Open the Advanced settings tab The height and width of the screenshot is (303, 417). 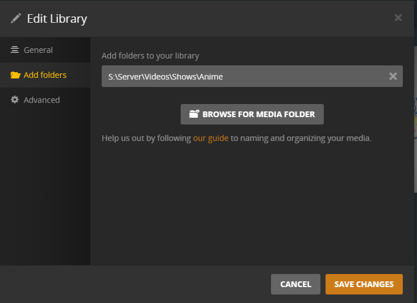click(x=41, y=100)
